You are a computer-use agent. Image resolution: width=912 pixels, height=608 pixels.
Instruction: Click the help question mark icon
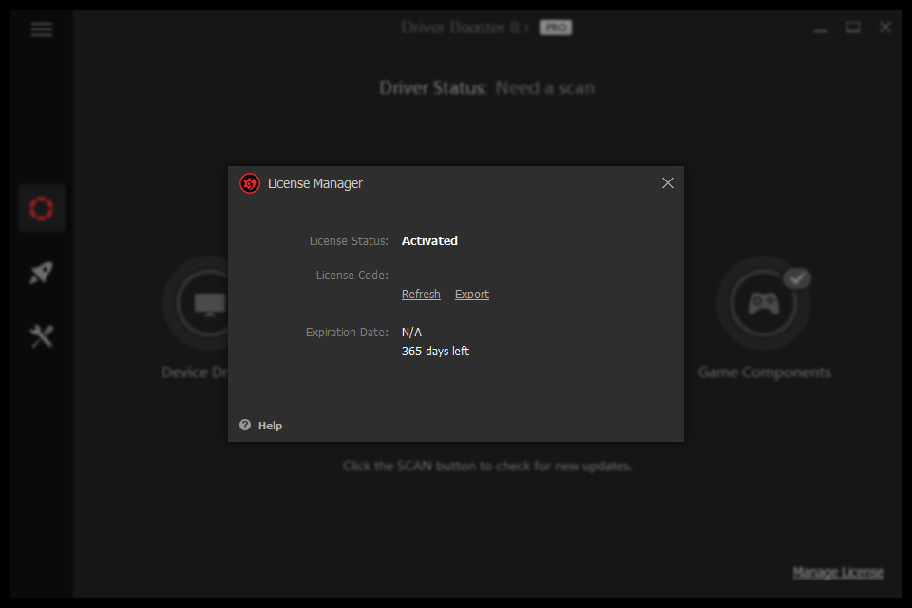[245, 425]
